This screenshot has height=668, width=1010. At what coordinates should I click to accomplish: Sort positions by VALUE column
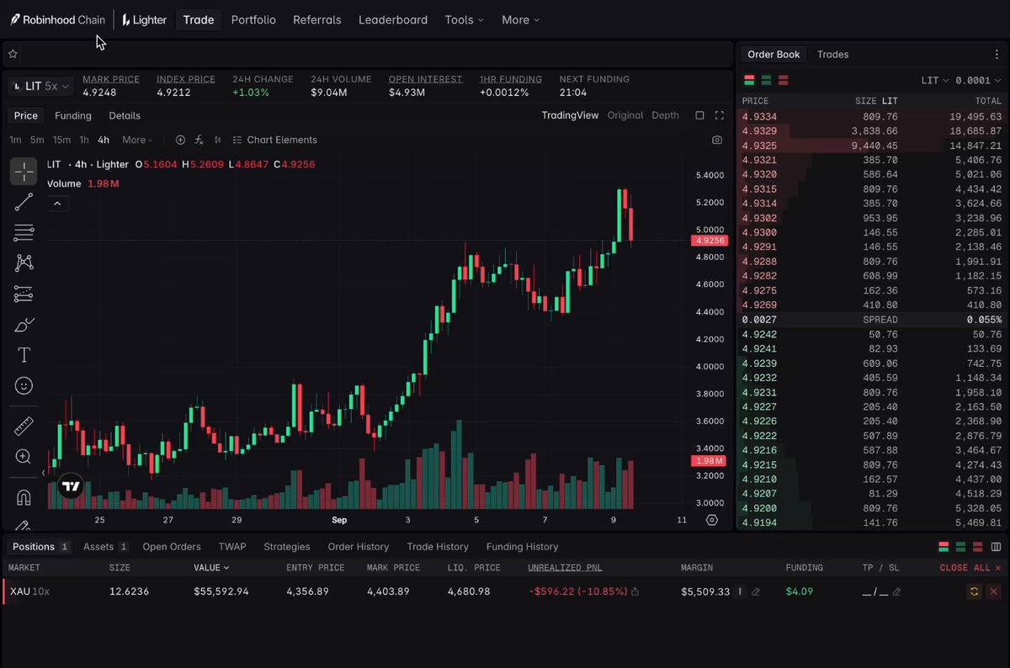click(x=211, y=568)
